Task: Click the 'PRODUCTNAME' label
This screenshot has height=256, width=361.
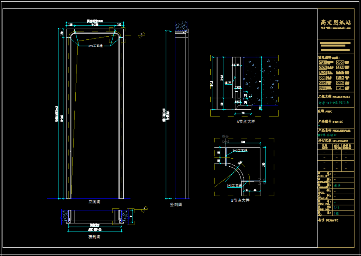Action: tap(341, 131)
